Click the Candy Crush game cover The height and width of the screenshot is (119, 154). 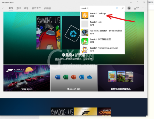(x=112, y=76)
